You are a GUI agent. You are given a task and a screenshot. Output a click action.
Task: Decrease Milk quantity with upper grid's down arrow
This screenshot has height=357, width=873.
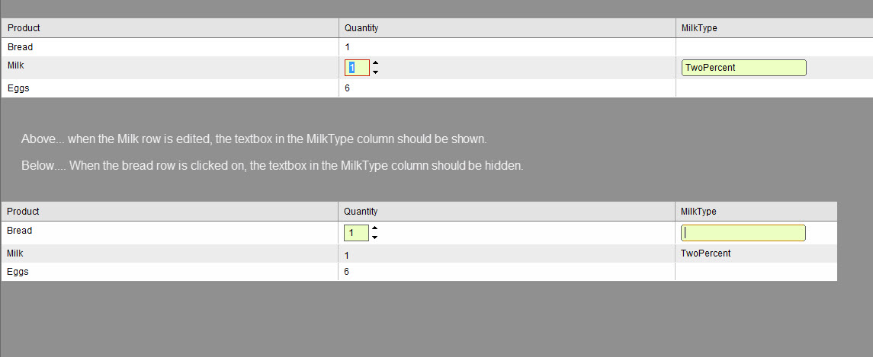point(376,72)
